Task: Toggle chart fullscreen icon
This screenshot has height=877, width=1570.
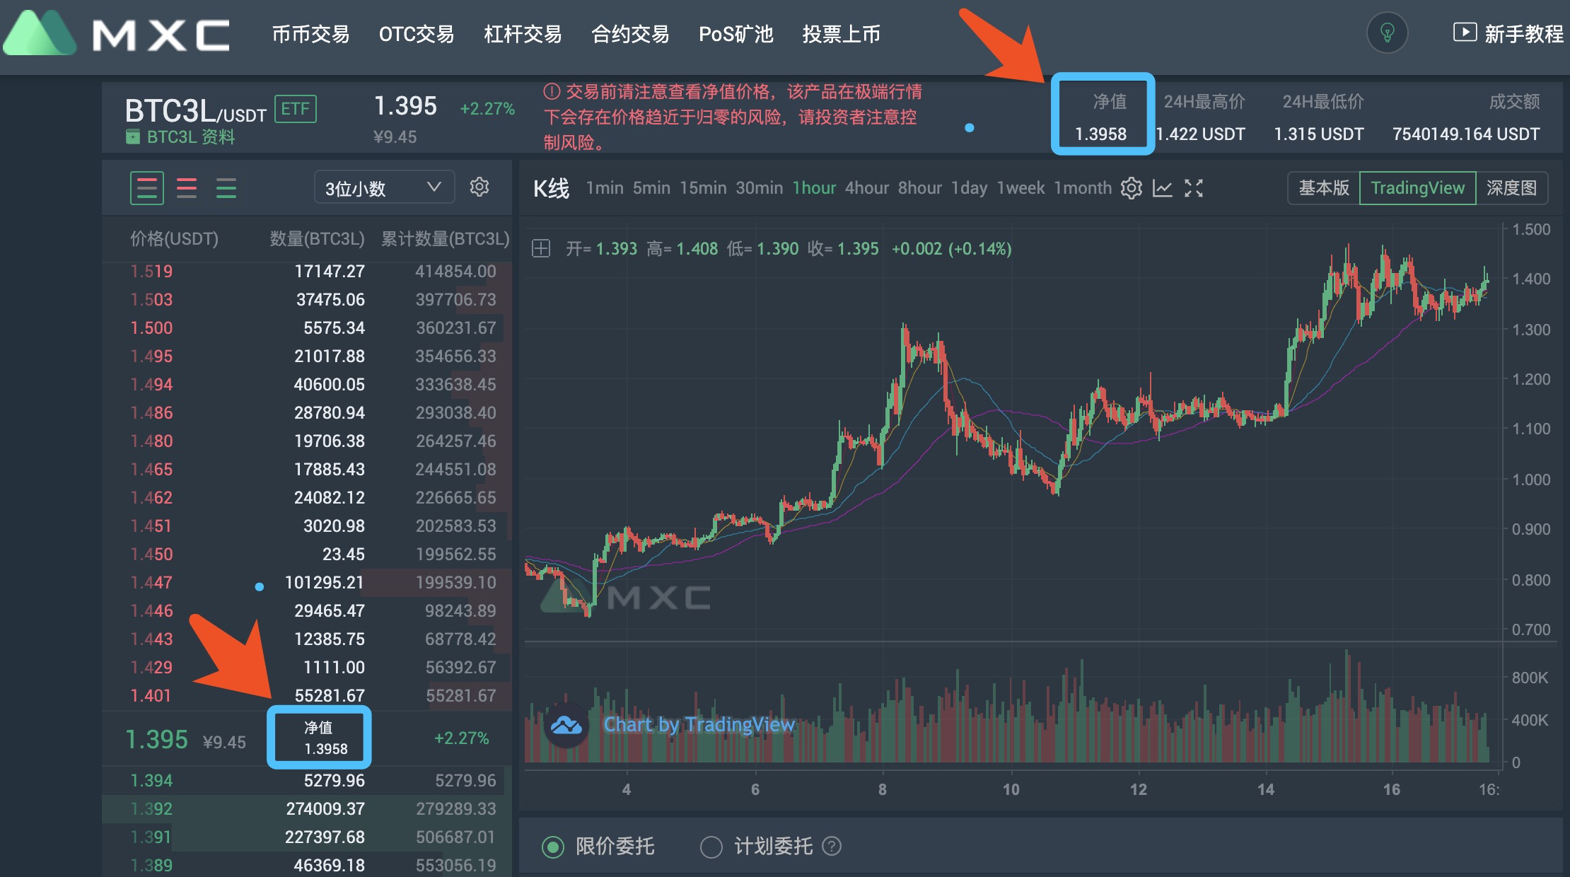Action: tap(1194, 188)
